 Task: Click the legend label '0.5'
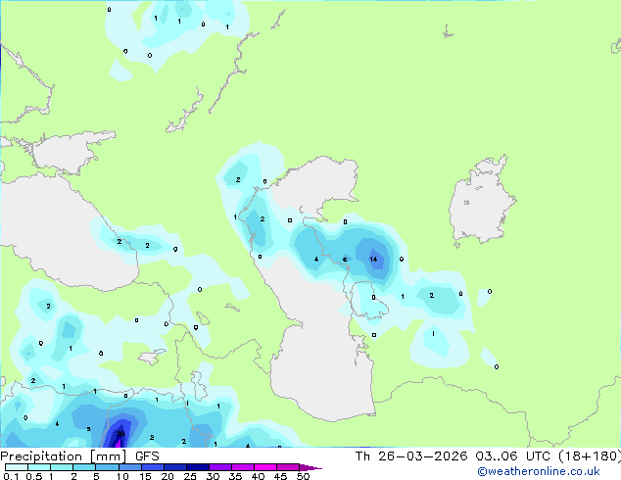click(34, 476)
